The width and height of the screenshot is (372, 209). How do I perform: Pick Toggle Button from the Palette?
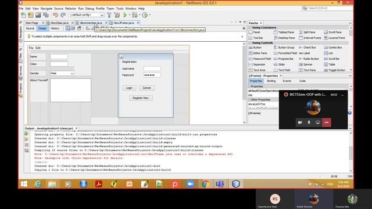point(335,70)
